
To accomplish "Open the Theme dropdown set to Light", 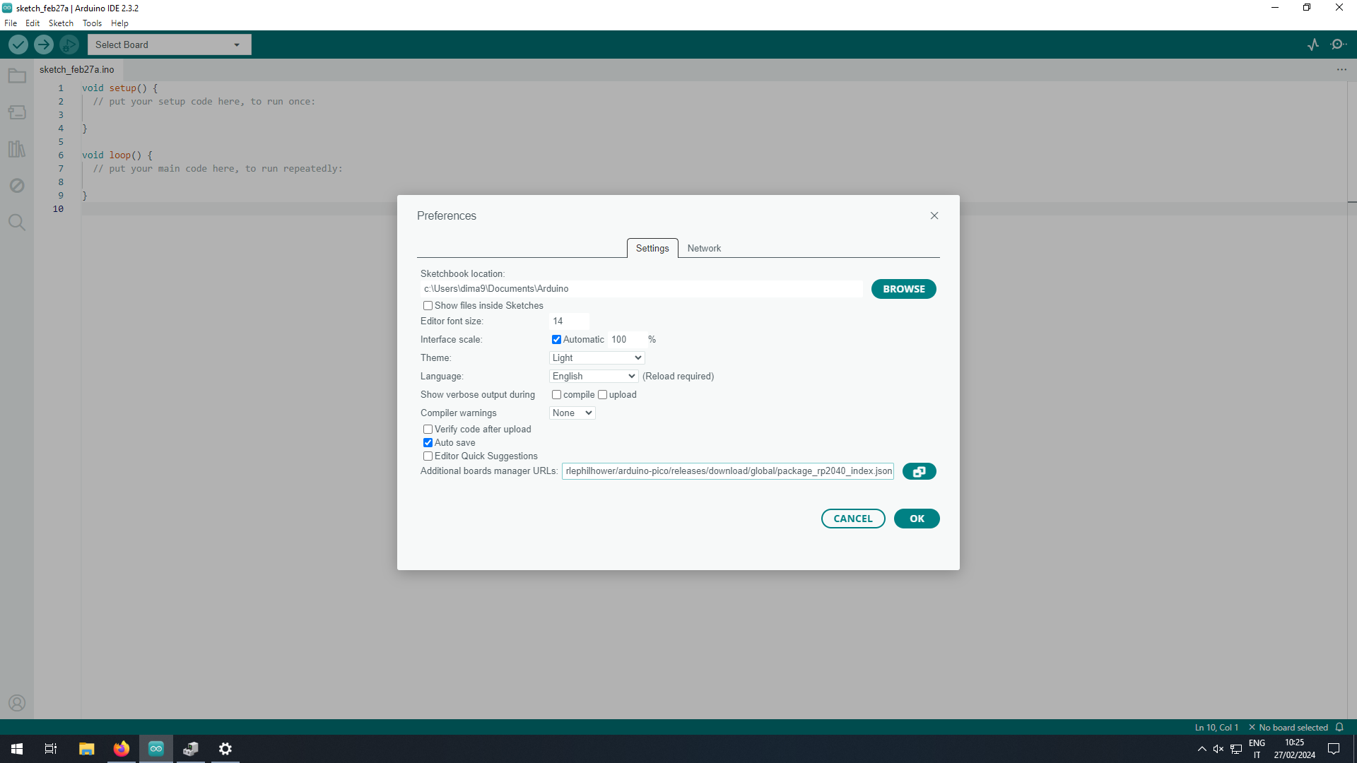I will coord(597,358).
